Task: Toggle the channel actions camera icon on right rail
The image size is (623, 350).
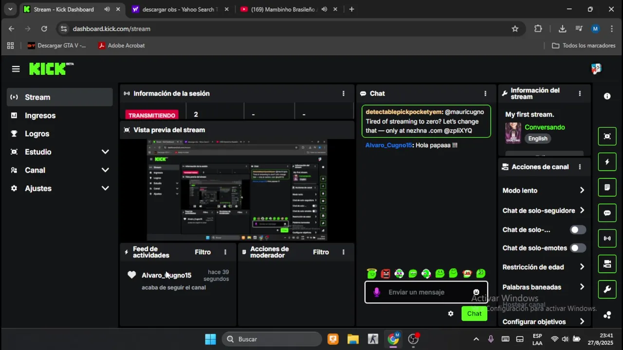Action: point(607,264)
